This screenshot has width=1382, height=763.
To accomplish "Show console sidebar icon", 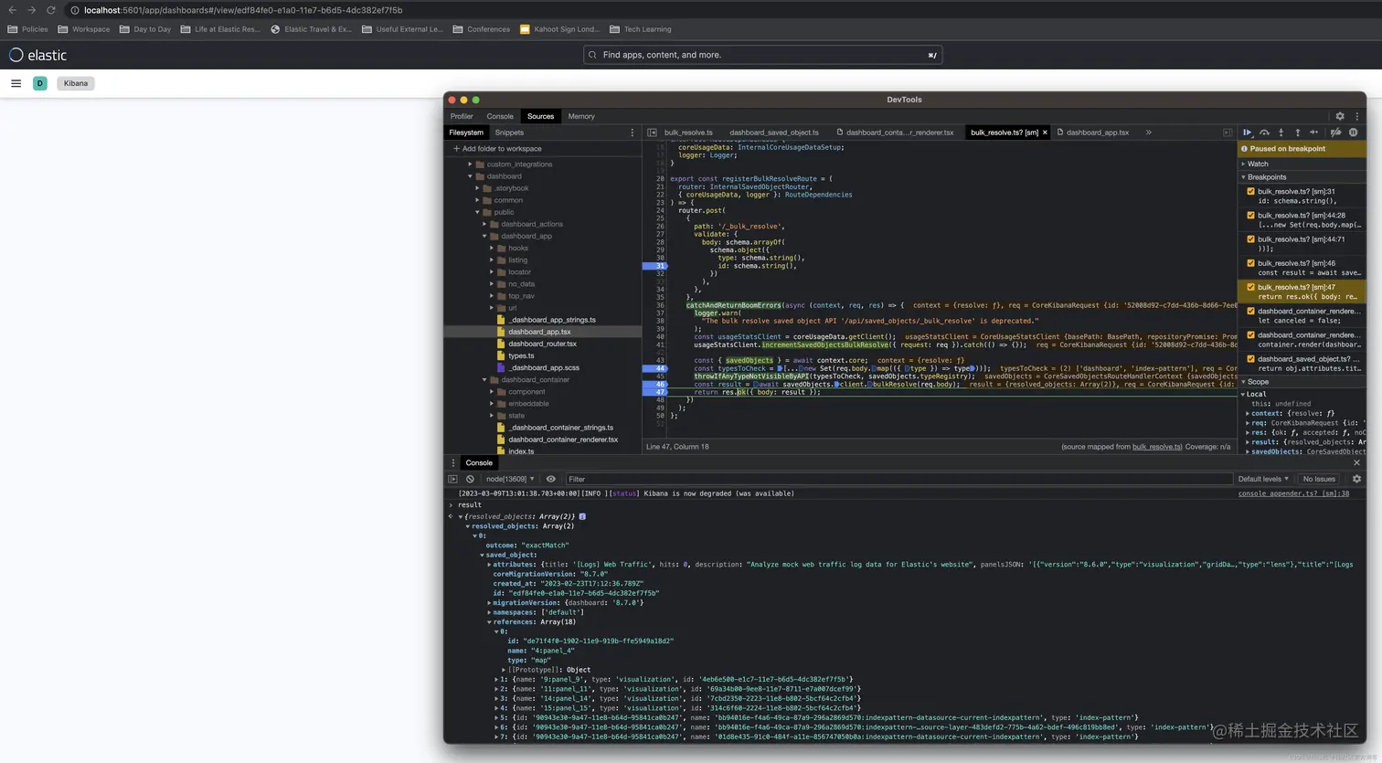I will (452, 479).
